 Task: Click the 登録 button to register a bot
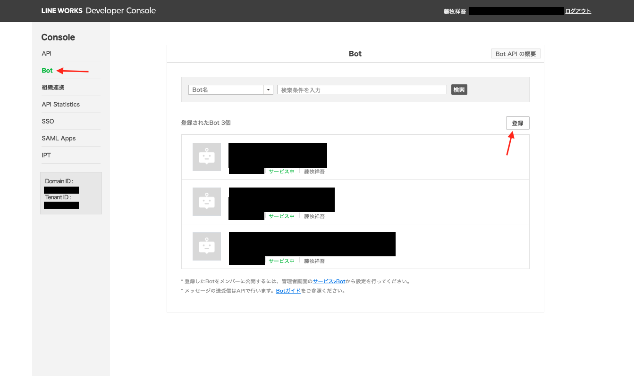(x=518, y=123)
